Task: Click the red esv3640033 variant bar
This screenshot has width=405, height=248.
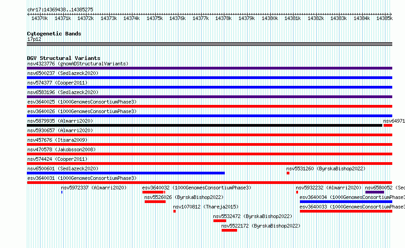Action: (346, 211)
